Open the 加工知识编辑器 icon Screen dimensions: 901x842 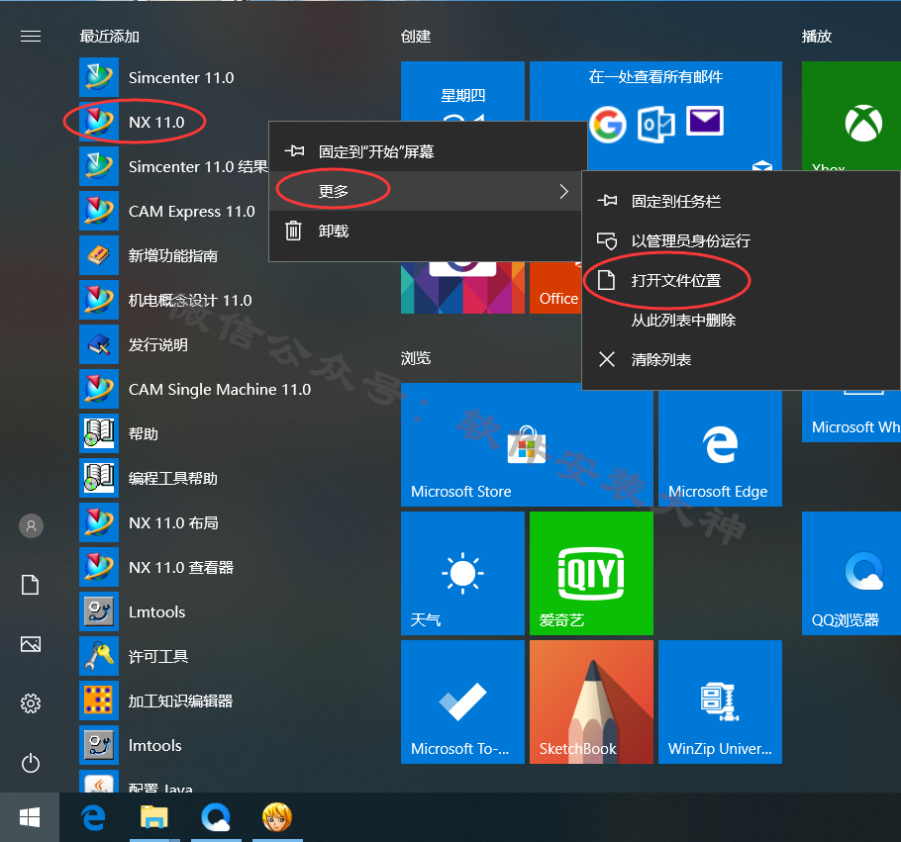99,701
